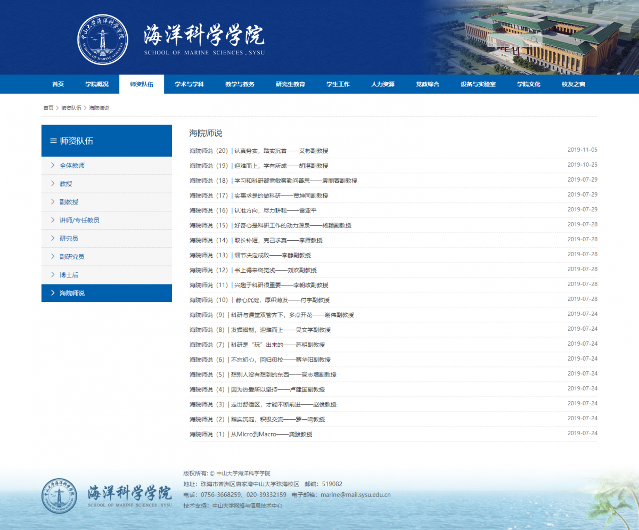Open the 教授 sidebar category
This screenshot has height=530, width=639.
pyautogui.click(x=66, y=184)
